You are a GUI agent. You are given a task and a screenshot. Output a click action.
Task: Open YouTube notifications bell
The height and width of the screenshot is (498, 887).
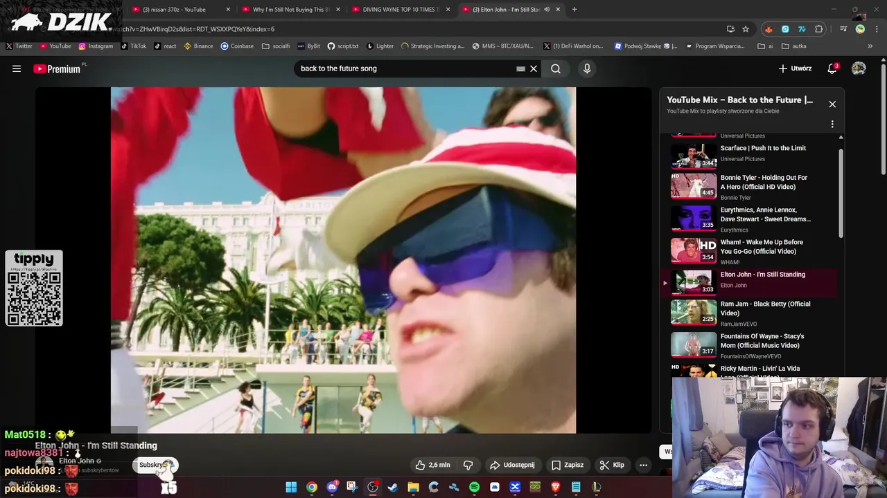[x=832, y=68]
